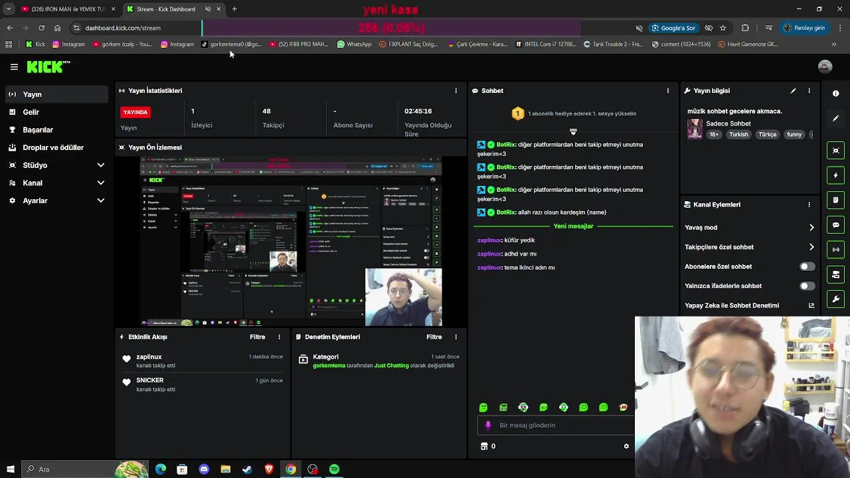The height and width of the screenshot is (478, 850).
Task: Go to Başarılar in the sidebar
Action: point(56,130)
